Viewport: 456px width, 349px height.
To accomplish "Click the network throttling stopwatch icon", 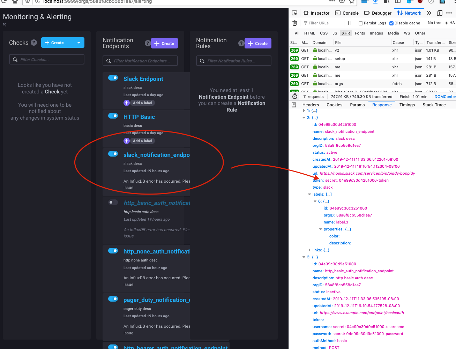I will [x=295, y=97].
